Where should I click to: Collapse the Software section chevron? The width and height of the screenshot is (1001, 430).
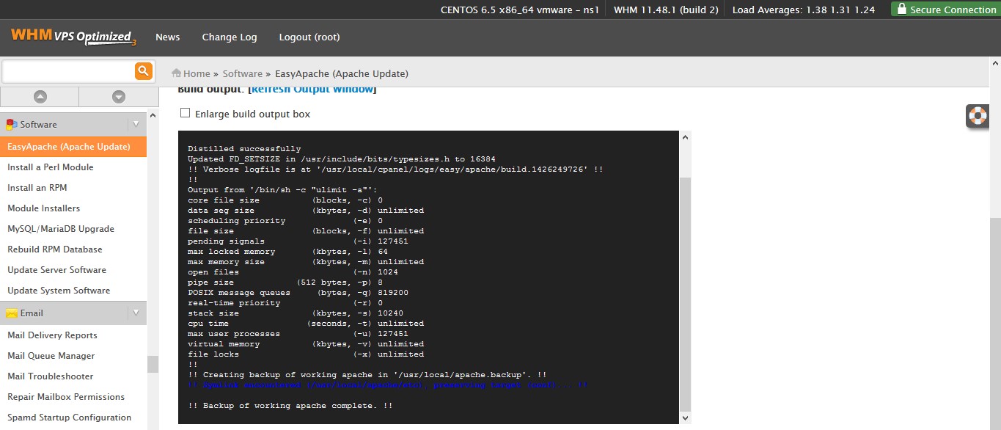[136, 124]
